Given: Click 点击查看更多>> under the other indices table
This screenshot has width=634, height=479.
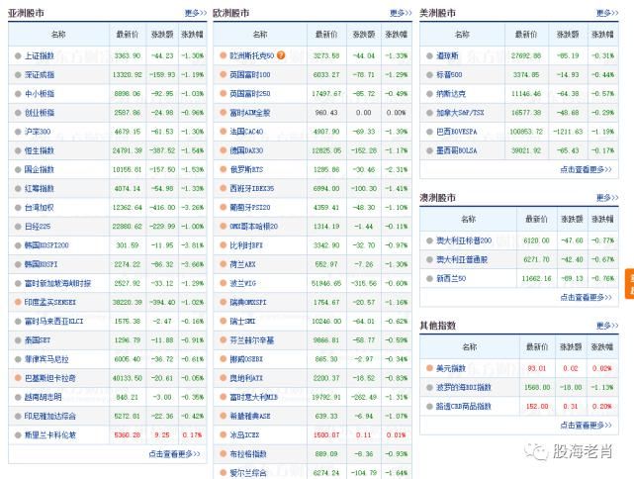Looking at the screenshot, I should point(586,426).
